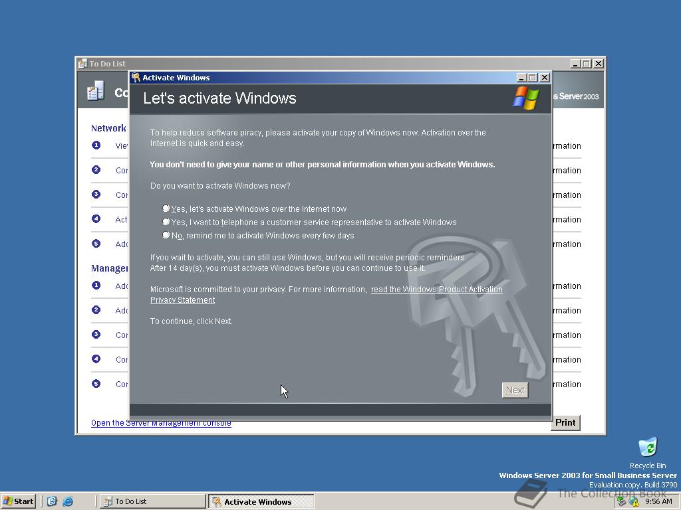Click the number 3 bullet under Network
This screenshot has width=681, height=510.
coord(96,194)
